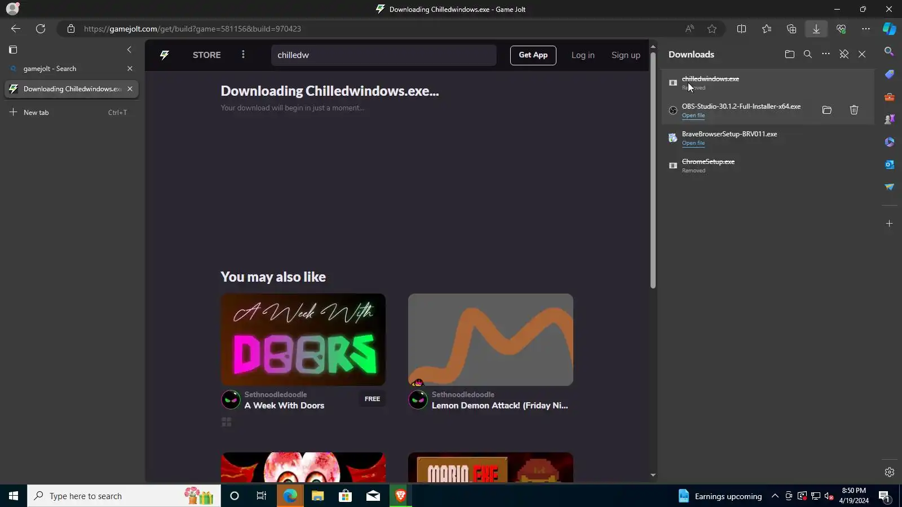The width and height of the screenshot is (902, 507).
Task: Open sidebar settings gear
Action: tap(890, 472)
